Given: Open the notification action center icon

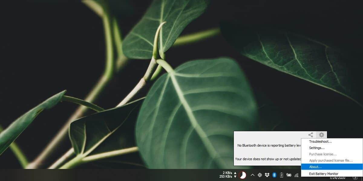Looking at the screenshot, I should click(x=355, y=178).
